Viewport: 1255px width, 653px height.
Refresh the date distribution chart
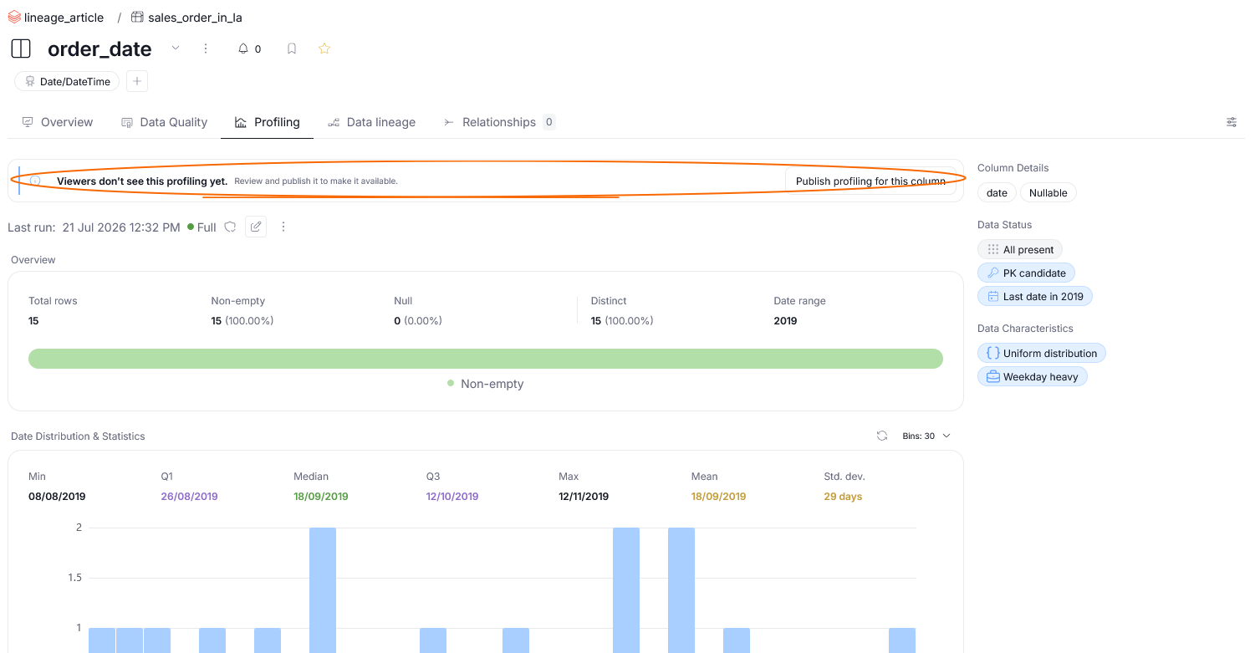[x=882, y=436]
